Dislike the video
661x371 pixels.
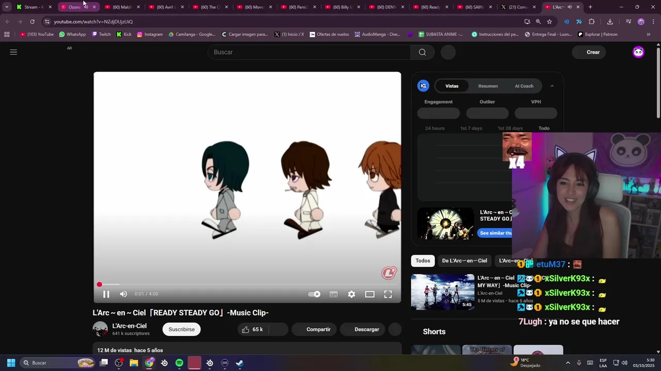278,329
